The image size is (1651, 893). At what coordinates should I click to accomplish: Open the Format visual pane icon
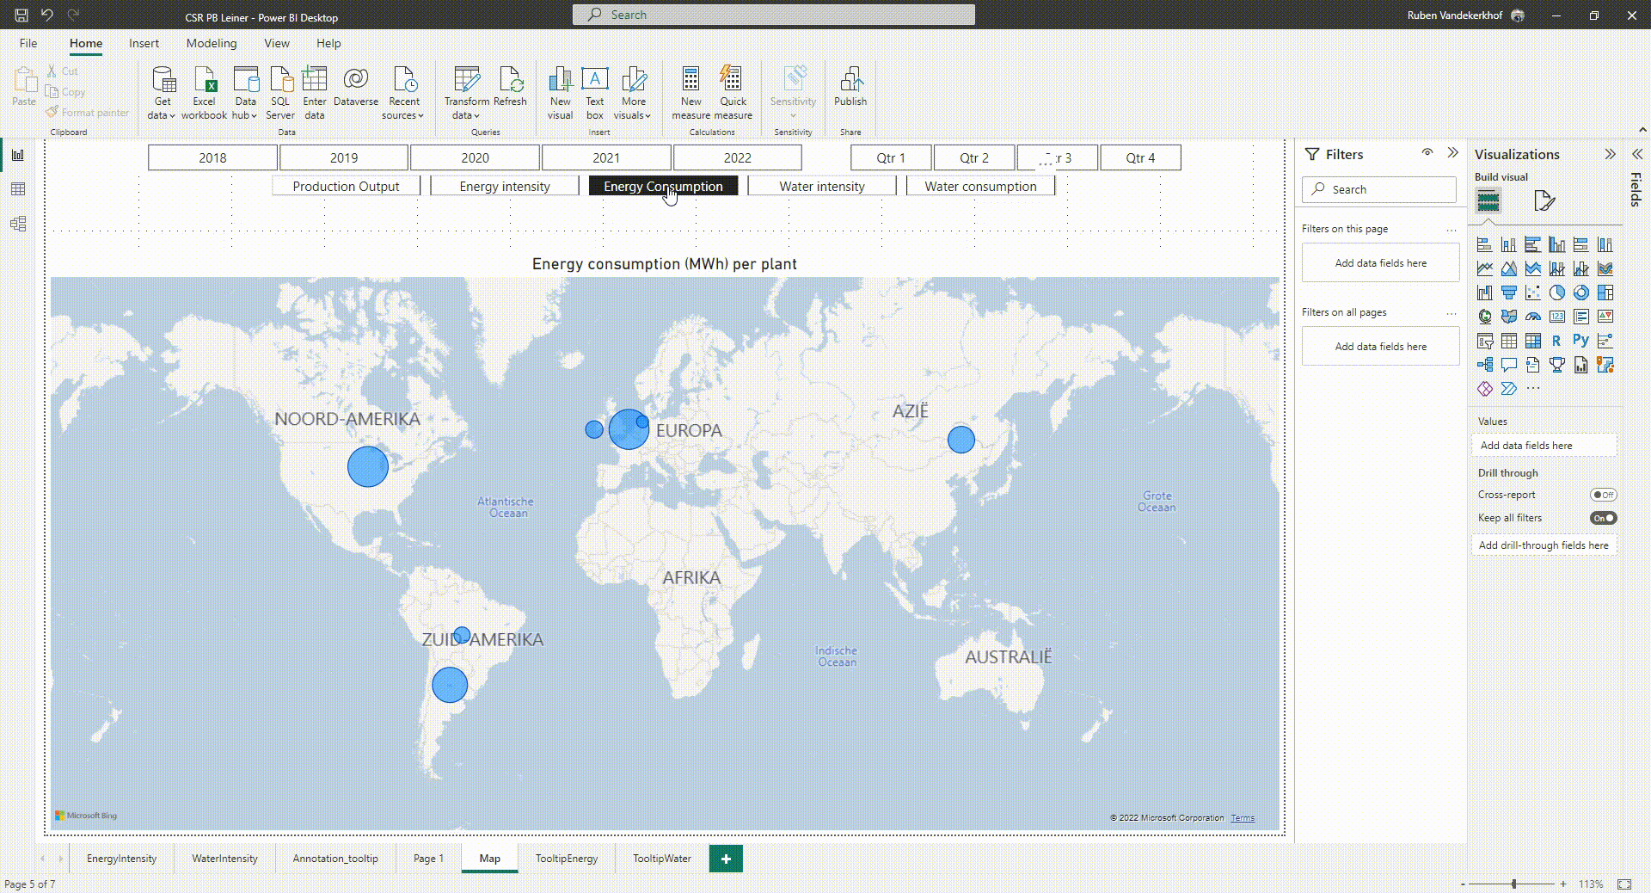click(x=1544, y=201)
